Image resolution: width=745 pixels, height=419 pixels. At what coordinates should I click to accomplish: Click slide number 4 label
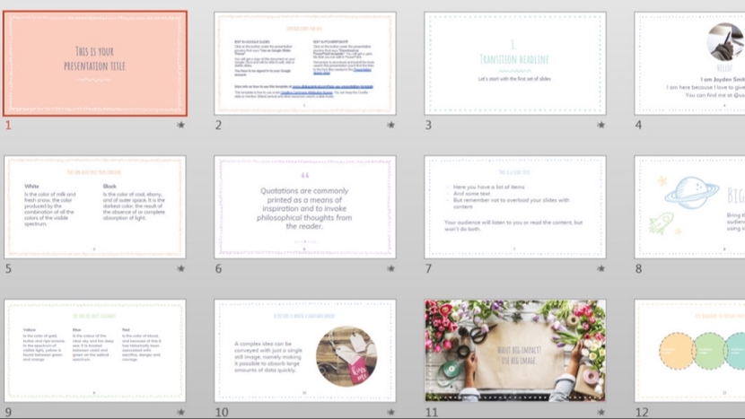[638, 125]
